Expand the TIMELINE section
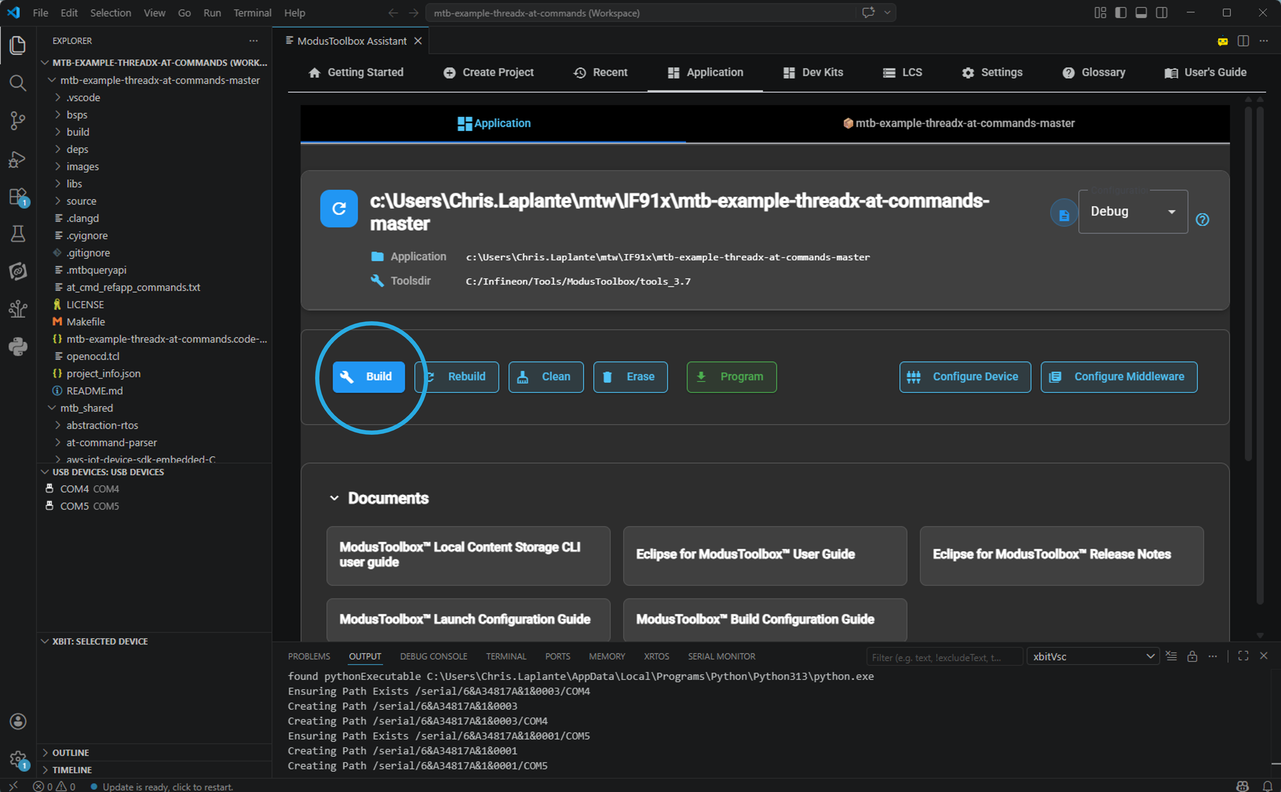The image size is (1281, 792). (x=72, y=770)
